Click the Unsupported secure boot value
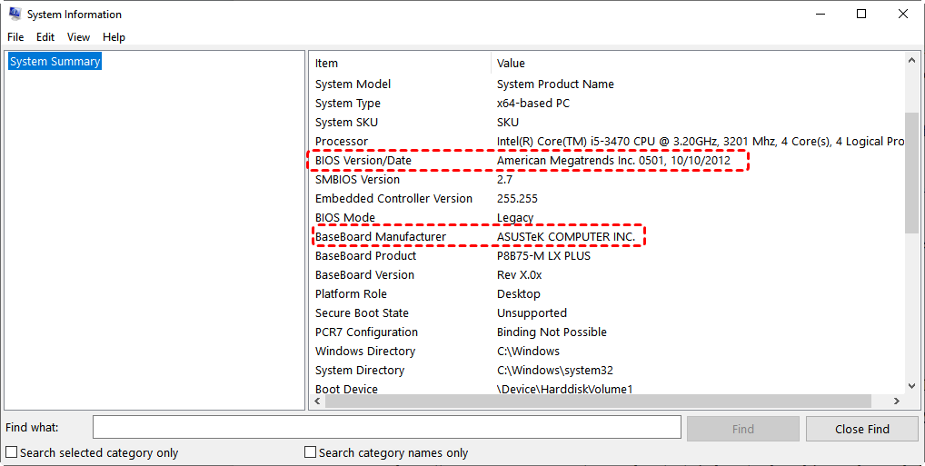925x466 pixels. (532, 313)
